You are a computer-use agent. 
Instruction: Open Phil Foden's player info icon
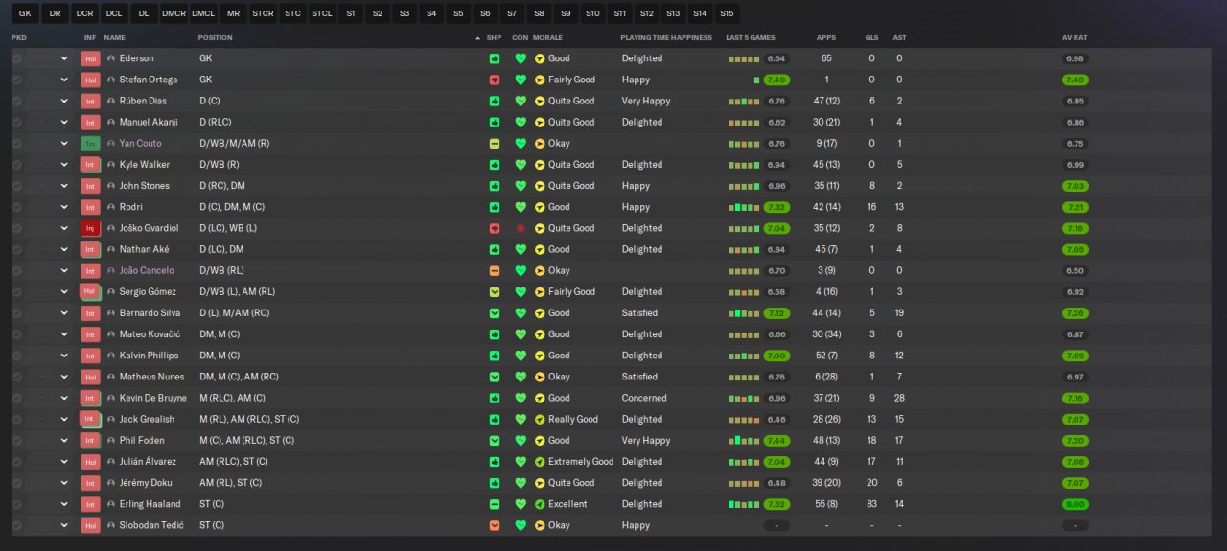[x=111, y=441]
